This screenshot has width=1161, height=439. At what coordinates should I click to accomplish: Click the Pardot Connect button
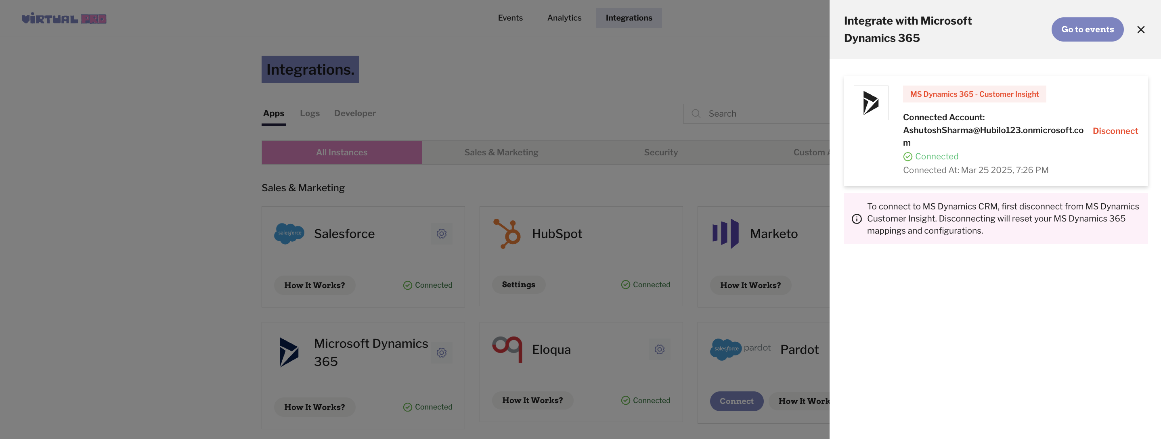coord(736,401)
